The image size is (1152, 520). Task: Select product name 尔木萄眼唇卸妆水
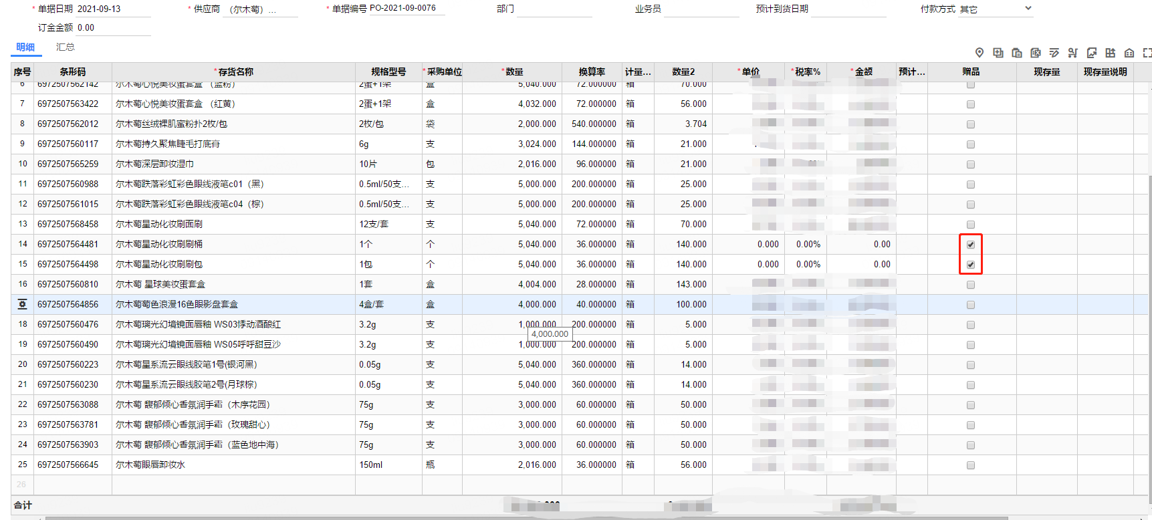coord(233,465)
